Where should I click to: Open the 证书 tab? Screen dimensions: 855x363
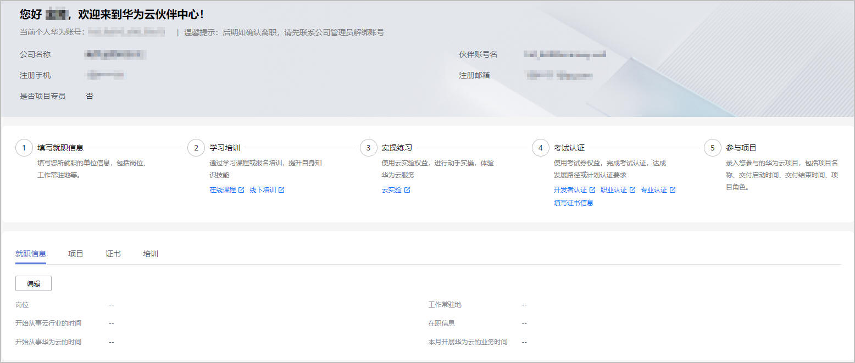point(113,254)
